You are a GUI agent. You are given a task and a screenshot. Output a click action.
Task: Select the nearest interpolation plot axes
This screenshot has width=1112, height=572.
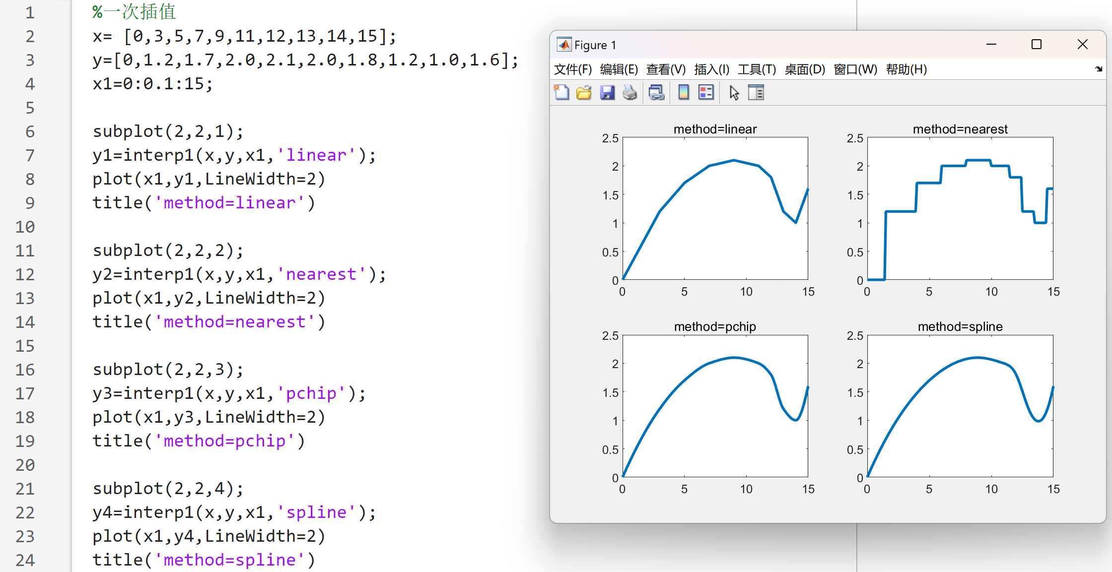coord(960,208)
